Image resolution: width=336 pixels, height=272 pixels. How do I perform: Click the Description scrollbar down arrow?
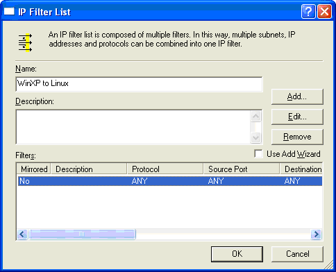256,138
